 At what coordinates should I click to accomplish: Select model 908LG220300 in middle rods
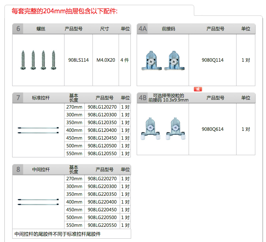102,187
